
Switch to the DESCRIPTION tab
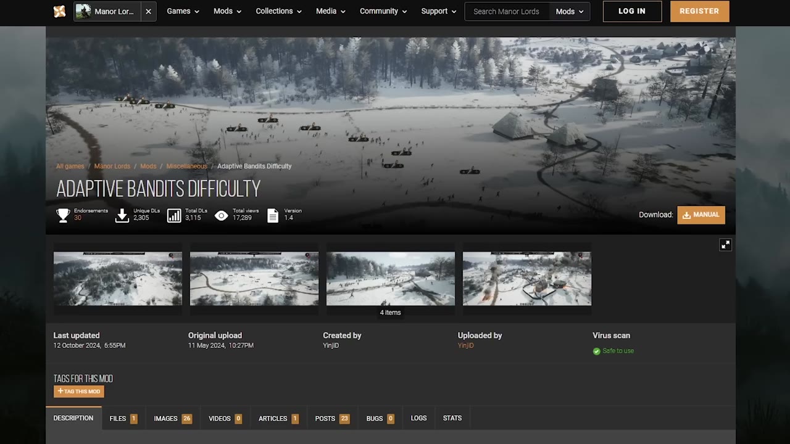[x=73, y=418]
